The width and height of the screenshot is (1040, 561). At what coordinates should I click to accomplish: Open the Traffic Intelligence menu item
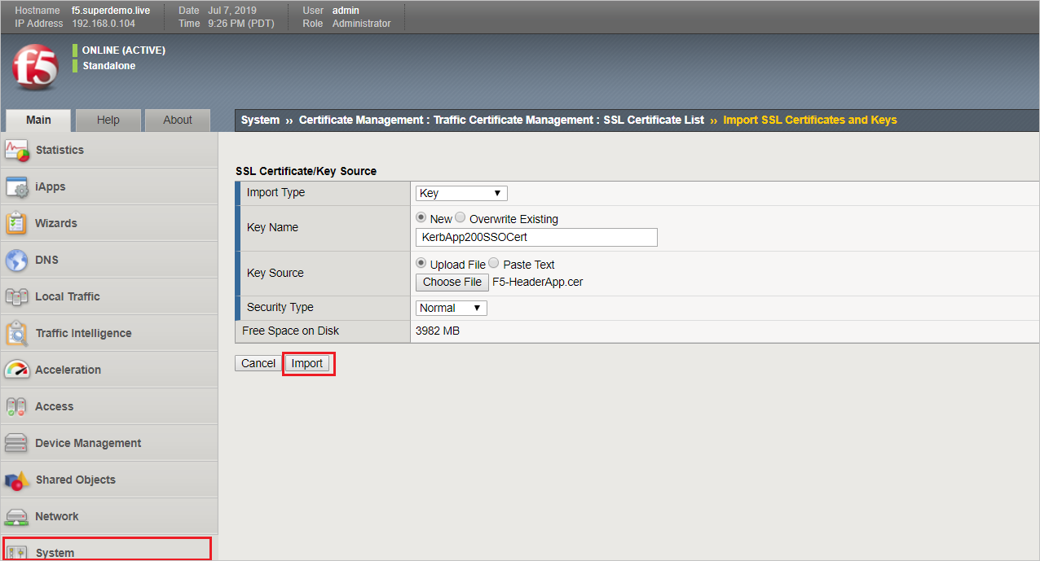(109, 333)
